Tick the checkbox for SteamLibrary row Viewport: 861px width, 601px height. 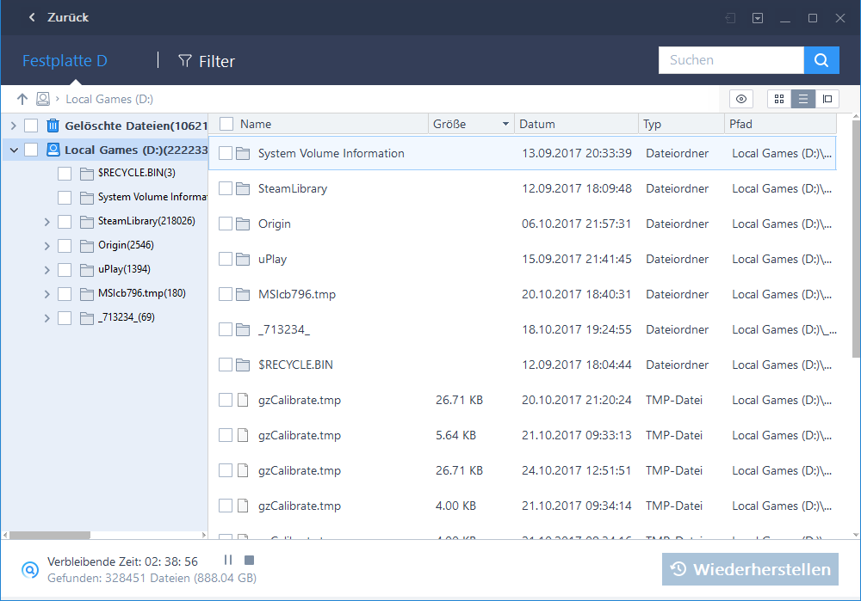[226, 188]
